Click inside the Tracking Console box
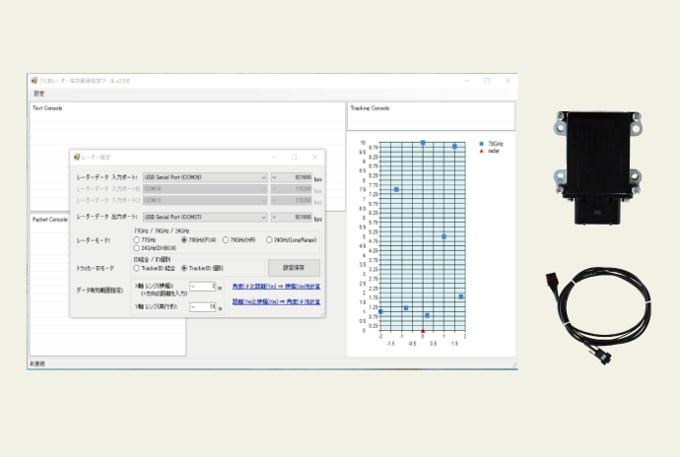Image resolution: width=680 pixels, height=457 pixels. [431, 116]
